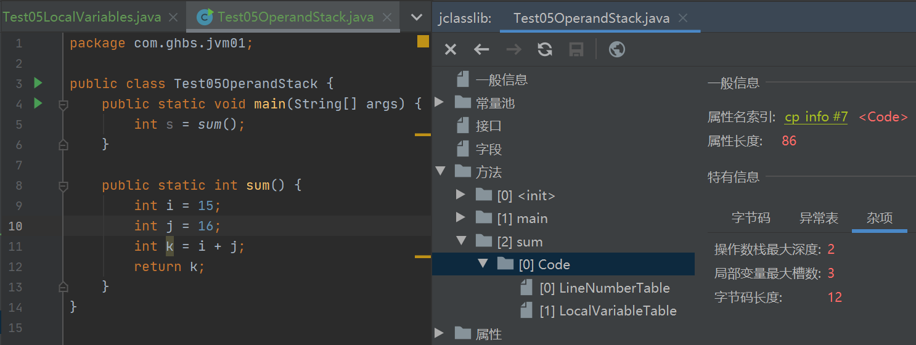
Task: Click class name Test05OperandStack on line 3
Action: [x=246, y=84]
